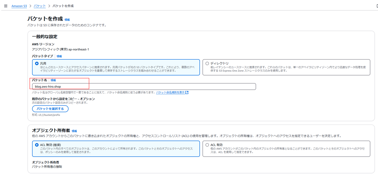Select the 汎用 bucket type radio button

tap(37, 63)
